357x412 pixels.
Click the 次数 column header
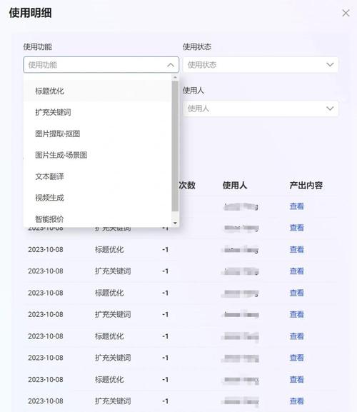click(x=187, y=185)
